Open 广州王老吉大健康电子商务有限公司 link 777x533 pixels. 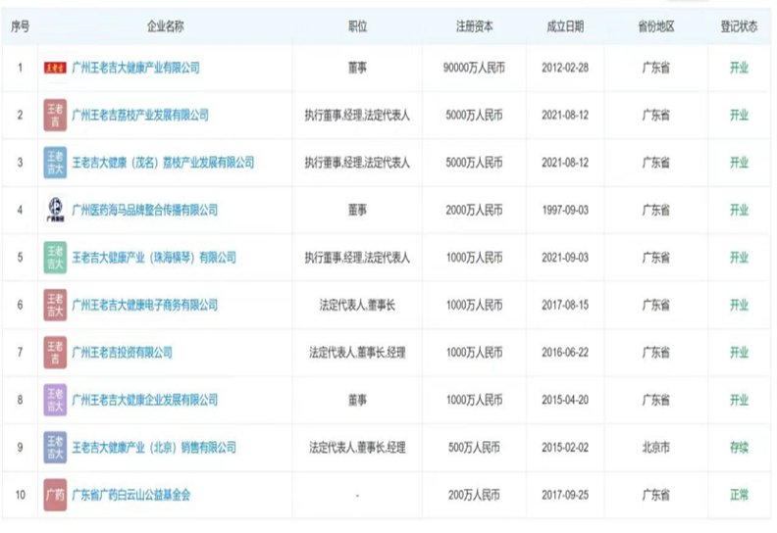pos(144,305)
